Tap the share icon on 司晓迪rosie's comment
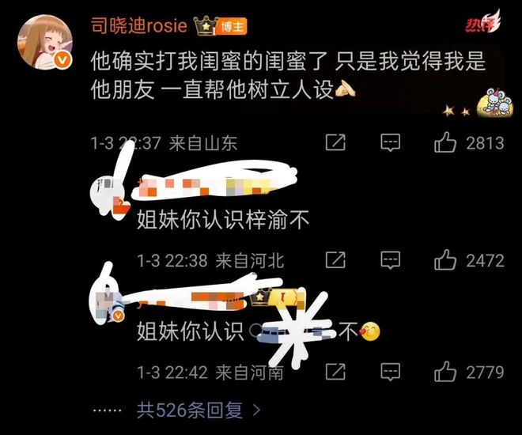The width and height of the screenshot is (522, 435). pos(335,142)
